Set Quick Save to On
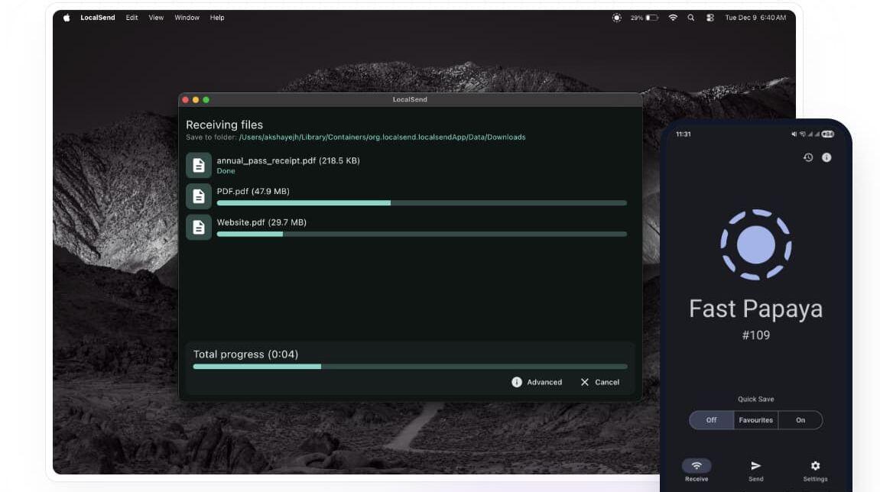Viewport: 880px width, 492px height. click(x=800, y=420)
